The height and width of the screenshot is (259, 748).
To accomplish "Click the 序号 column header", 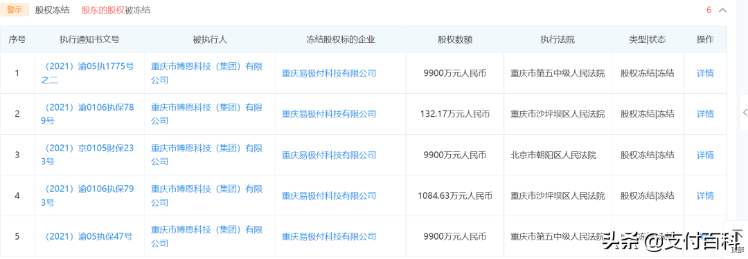I will click(x=17, y=39).
